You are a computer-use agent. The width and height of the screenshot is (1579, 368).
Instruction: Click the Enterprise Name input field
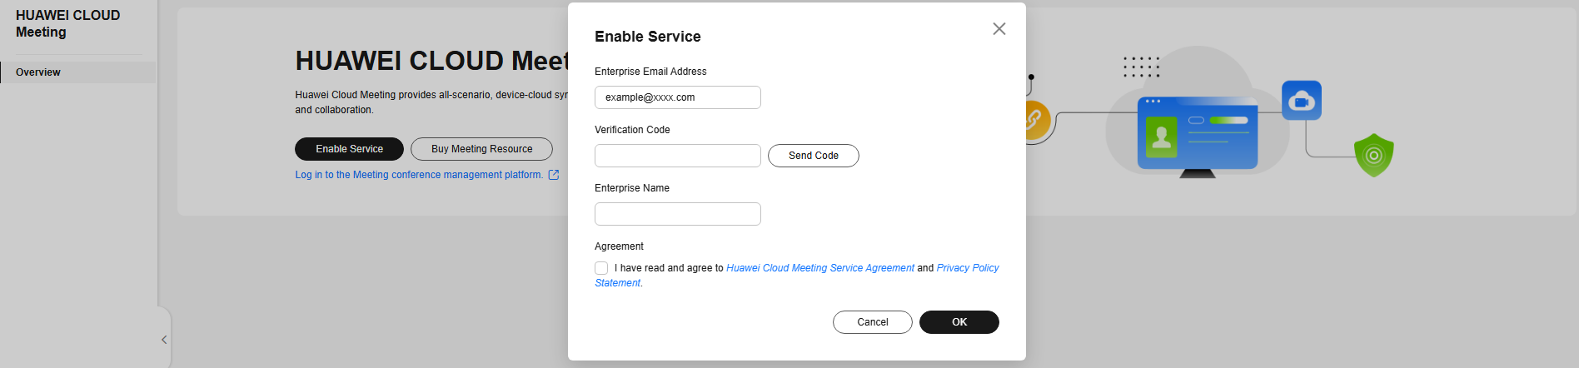678,214
